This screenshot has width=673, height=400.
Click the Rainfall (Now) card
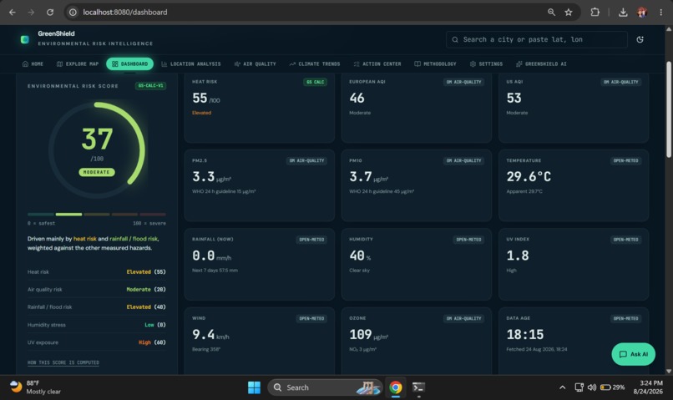click(x=259, y=265)
